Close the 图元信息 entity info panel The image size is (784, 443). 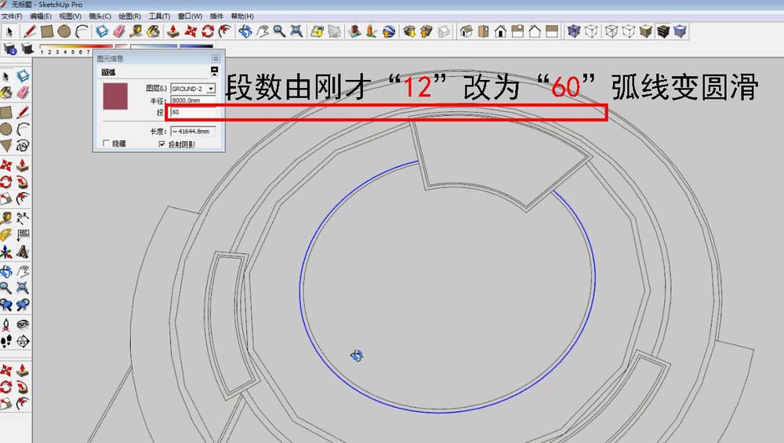click(x=216, y=59)
